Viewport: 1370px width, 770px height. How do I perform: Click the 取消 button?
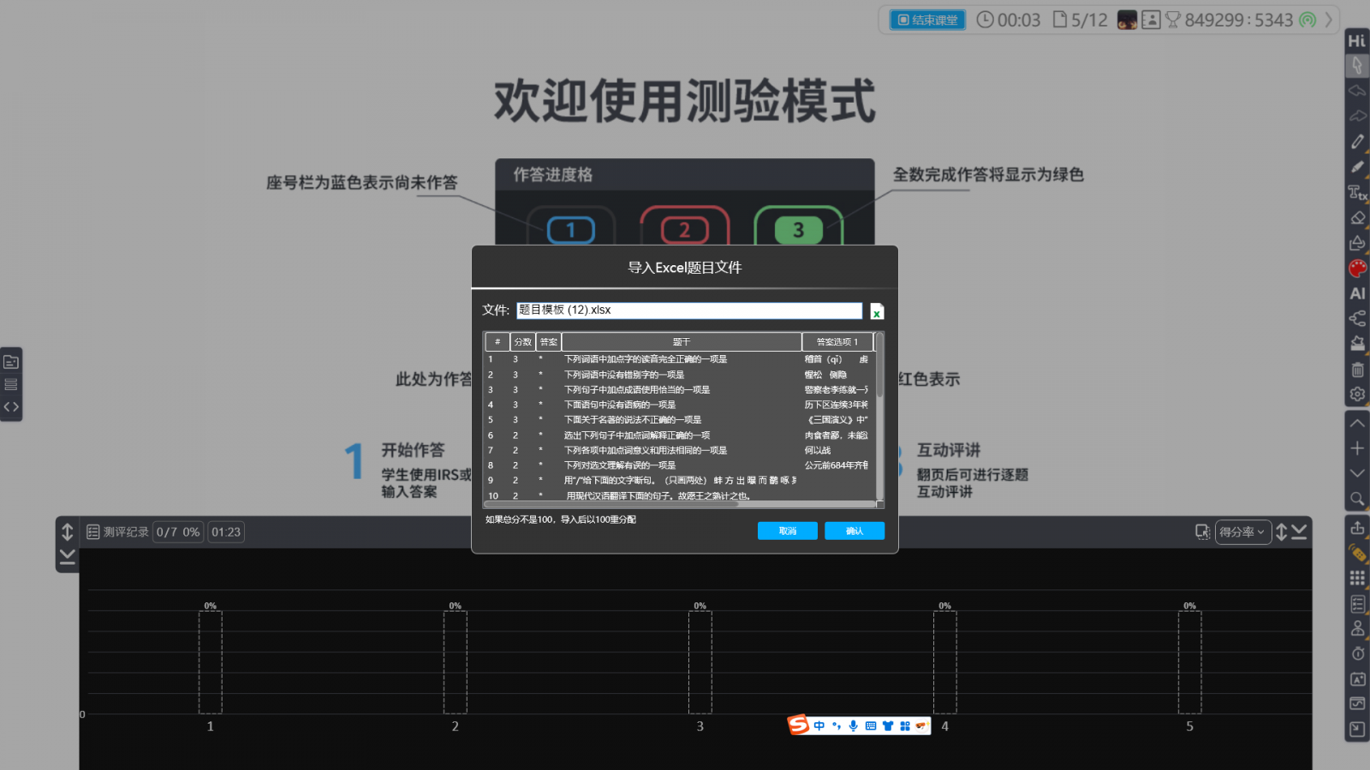787,531
